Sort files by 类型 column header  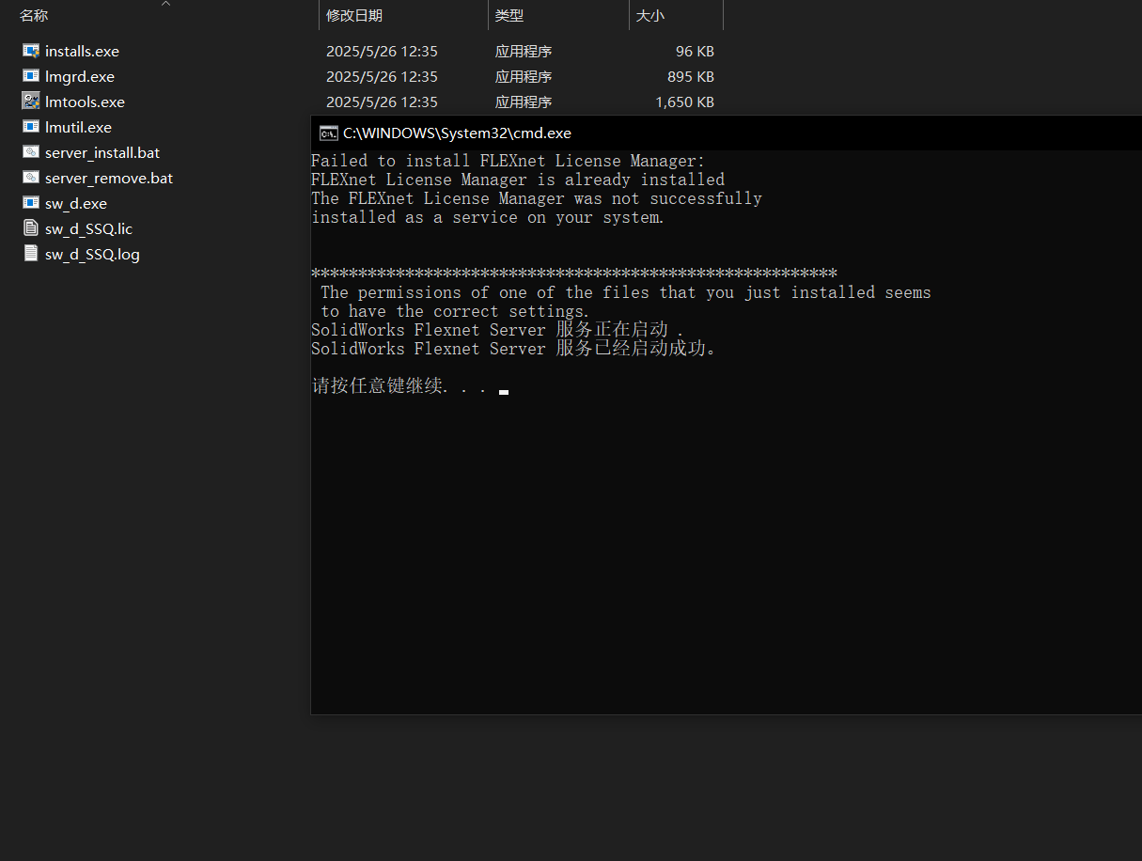[509, 15]
